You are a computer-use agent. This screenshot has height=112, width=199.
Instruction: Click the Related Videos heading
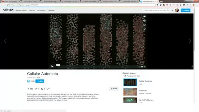coord(129,73)
